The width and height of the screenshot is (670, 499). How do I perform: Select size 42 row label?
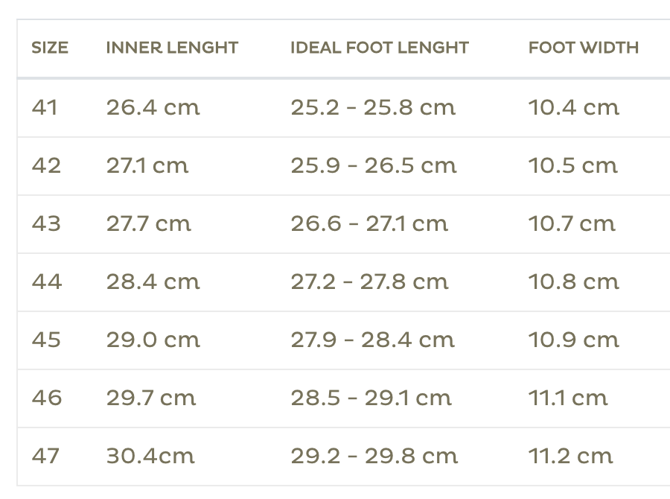[x=46, y=165]
